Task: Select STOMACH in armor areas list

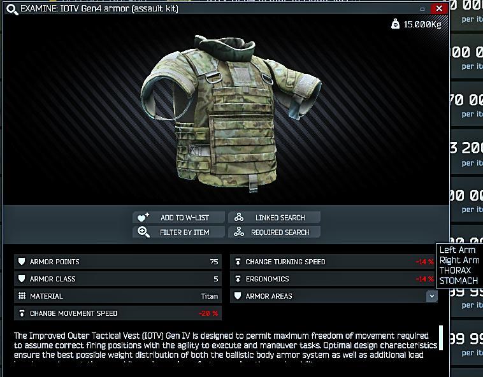Action: click(458, 281)
